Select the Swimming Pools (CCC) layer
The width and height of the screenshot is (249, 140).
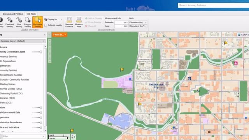coord(11,93)
